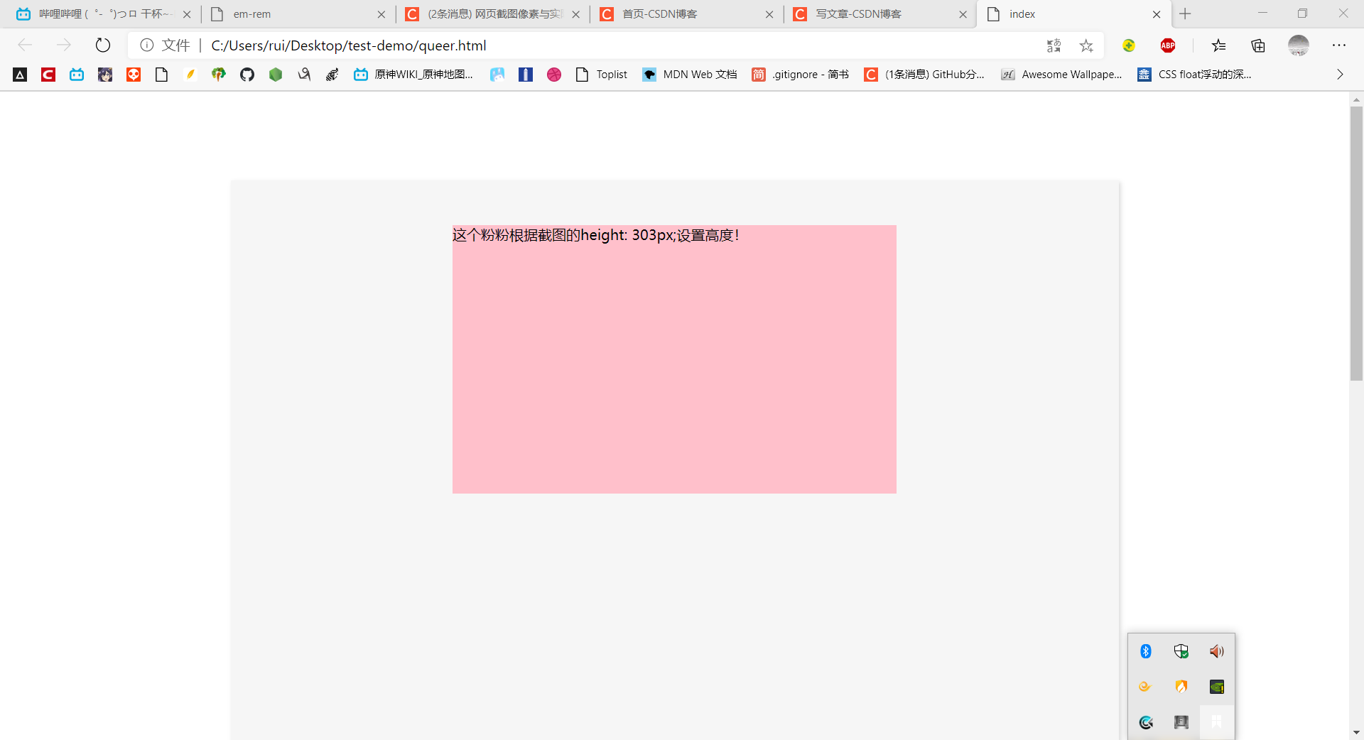Expand hidden favorites with the chevron arrow
This screenshot has height=740, width=1364.
pos(1340,75)
